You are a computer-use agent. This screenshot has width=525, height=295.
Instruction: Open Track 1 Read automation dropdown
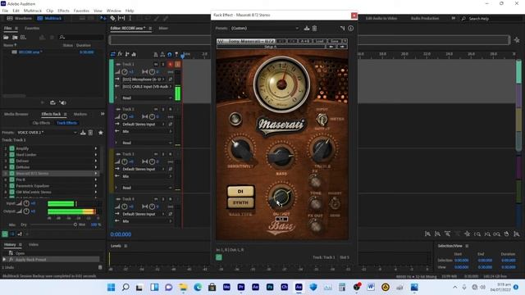[147, 98]
